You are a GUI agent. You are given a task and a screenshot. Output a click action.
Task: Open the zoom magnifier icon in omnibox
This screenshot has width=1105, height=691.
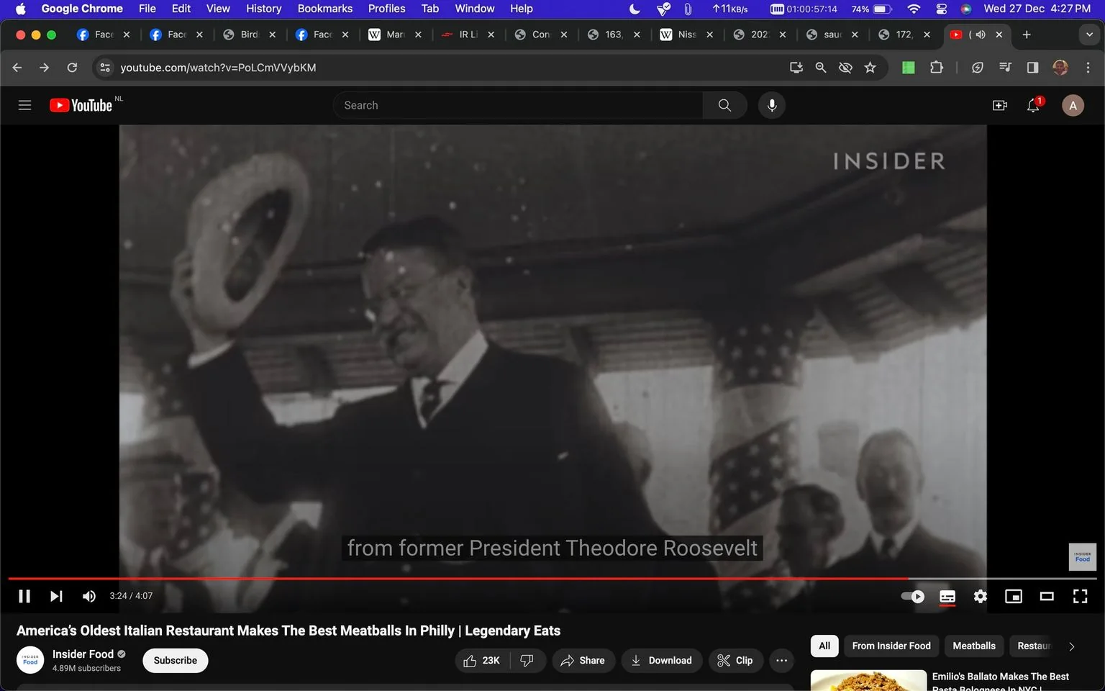pyautogui.click(x=821, y=68)
